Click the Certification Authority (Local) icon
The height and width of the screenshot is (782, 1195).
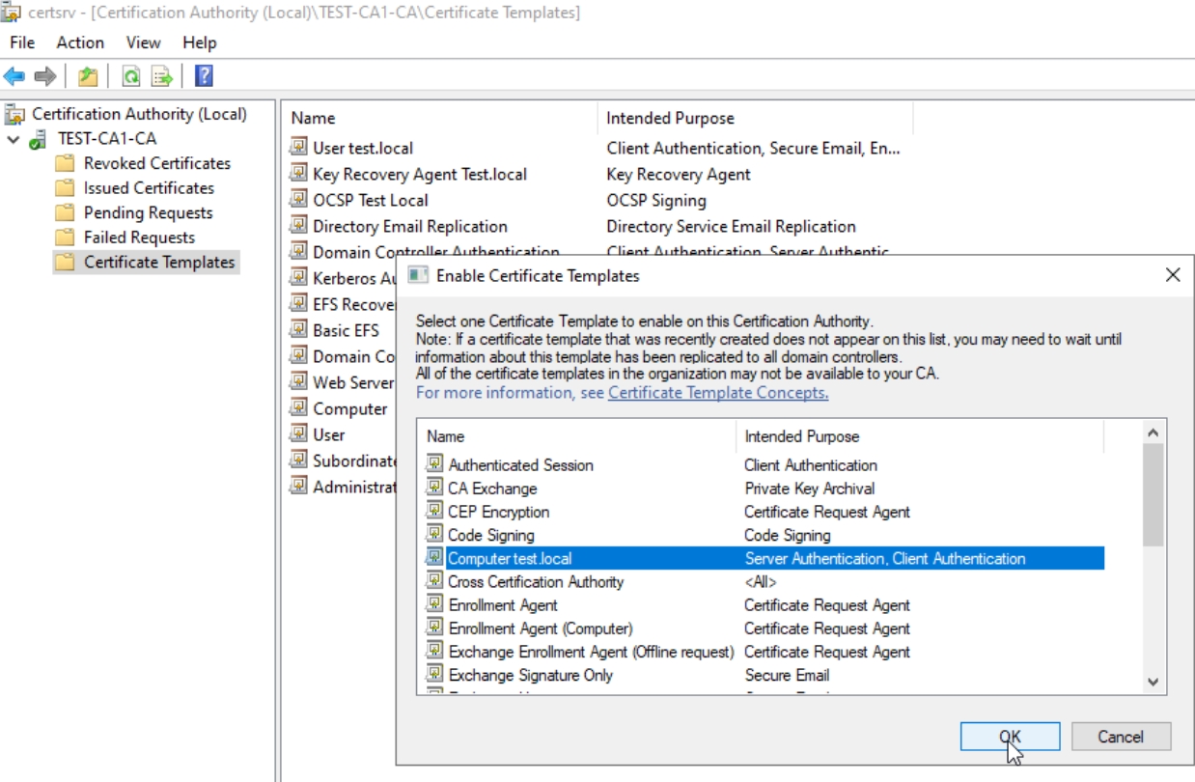pyautogui.click(x=14, y=114)
